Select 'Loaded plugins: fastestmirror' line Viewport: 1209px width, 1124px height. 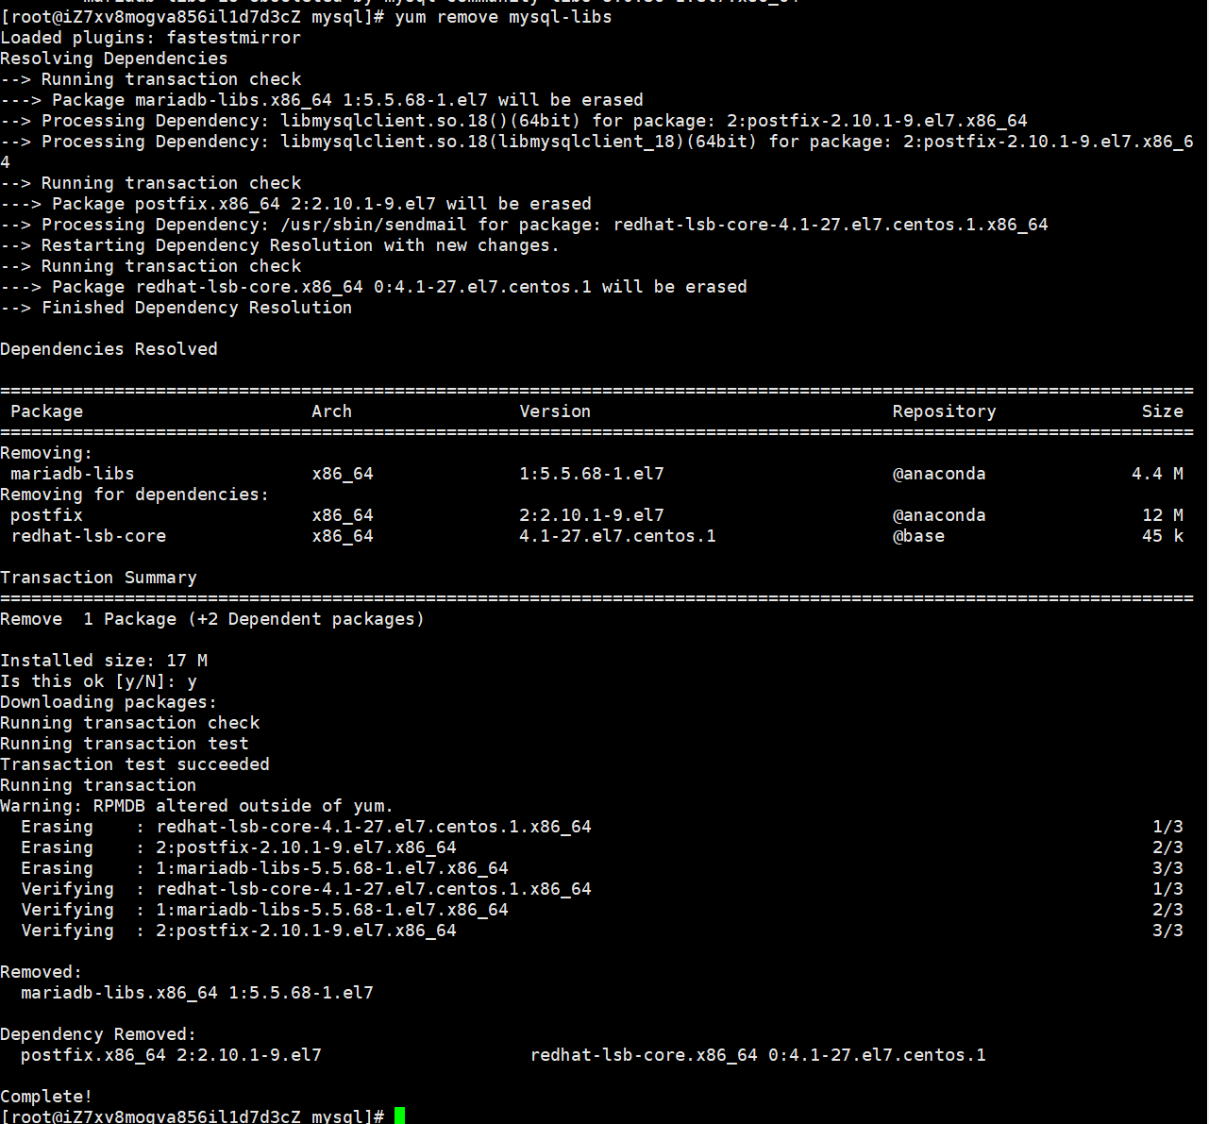click(151, 38)
